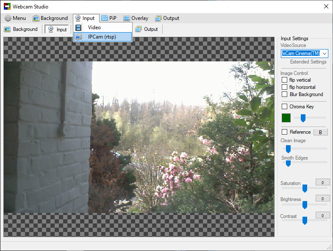Click the webcam icon on Input menu
This screenshot has width=333, height=251.
coord(78,18)
